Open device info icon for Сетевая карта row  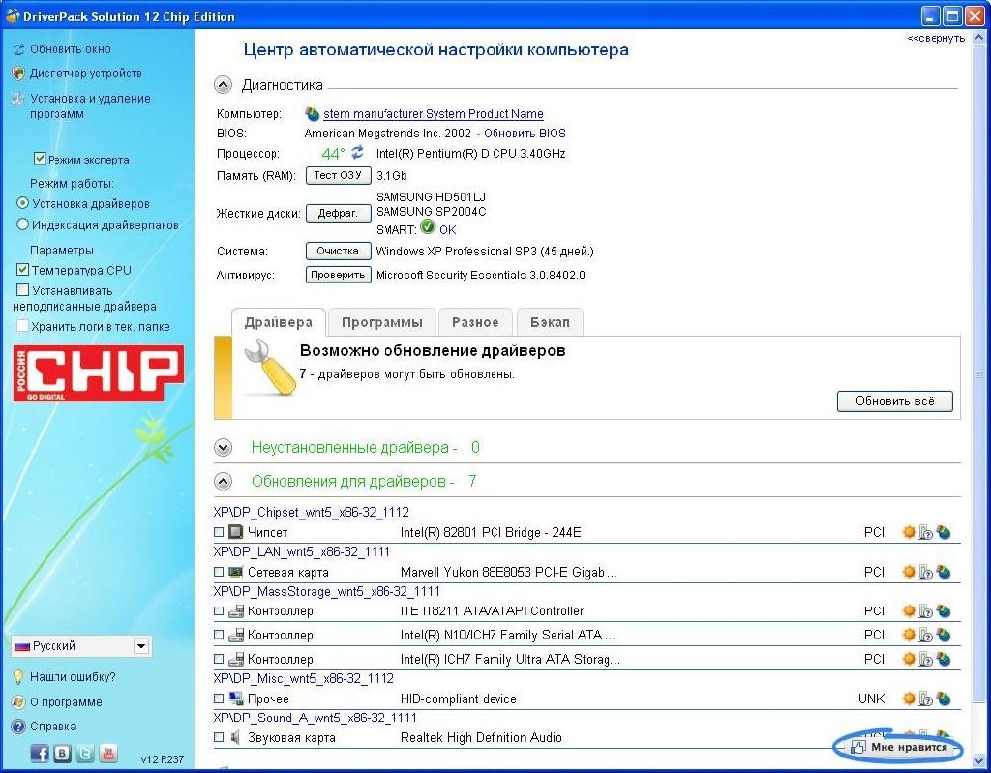point(926,572)
